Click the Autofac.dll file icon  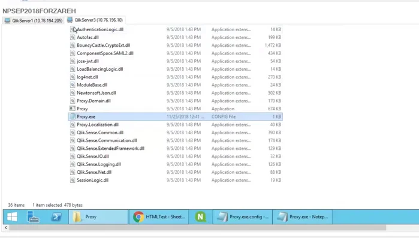73,37
